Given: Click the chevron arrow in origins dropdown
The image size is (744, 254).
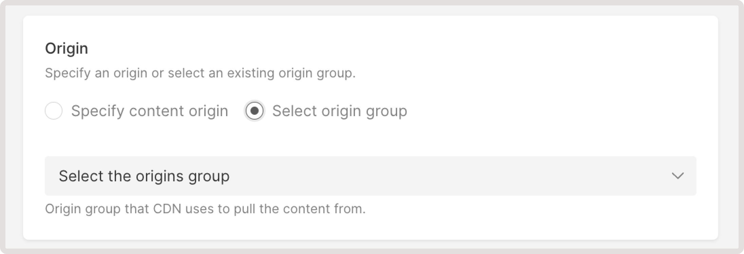Looking at the screenshot, I should pyautogui.click(x=677, y=176).
